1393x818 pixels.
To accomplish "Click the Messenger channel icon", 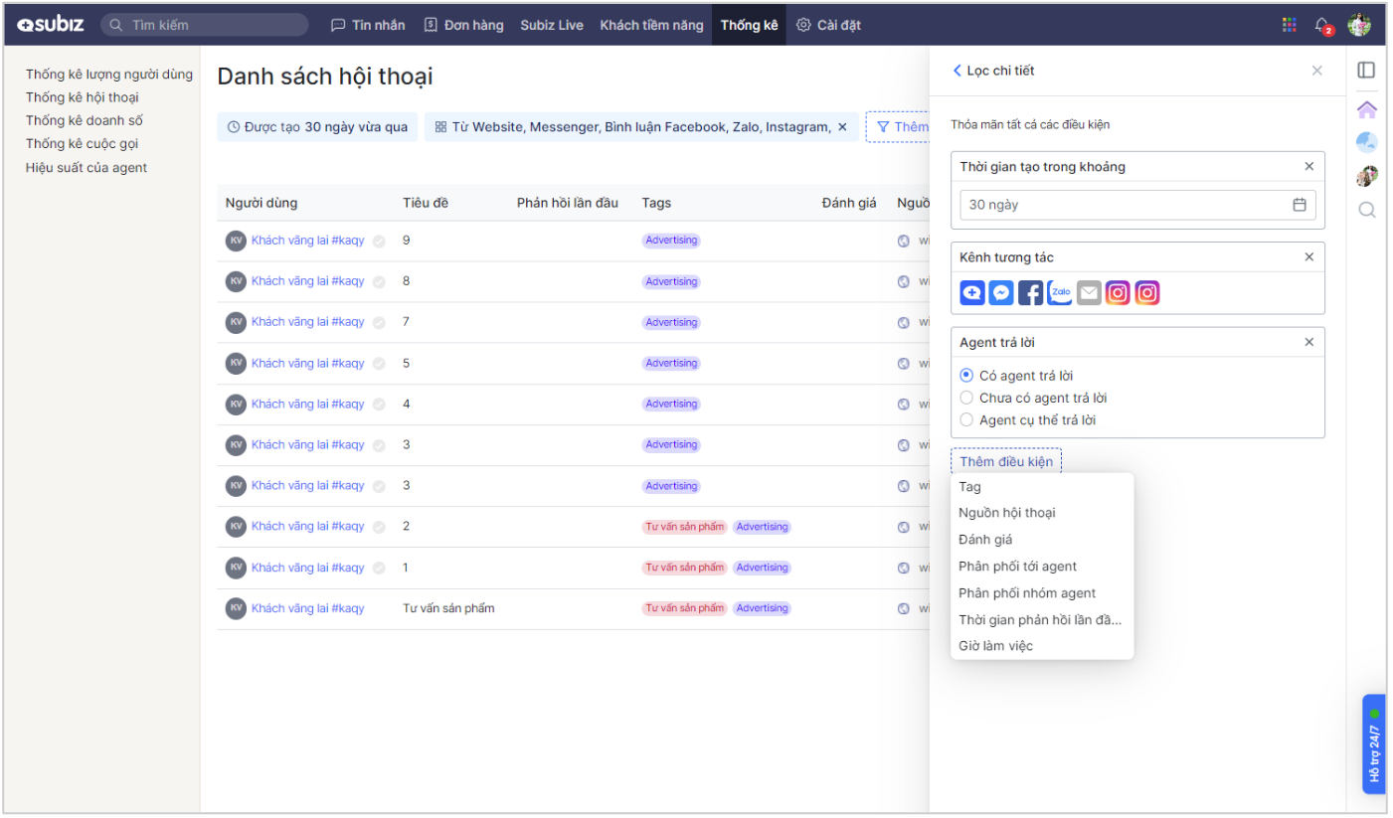I will coord(1001,293).
